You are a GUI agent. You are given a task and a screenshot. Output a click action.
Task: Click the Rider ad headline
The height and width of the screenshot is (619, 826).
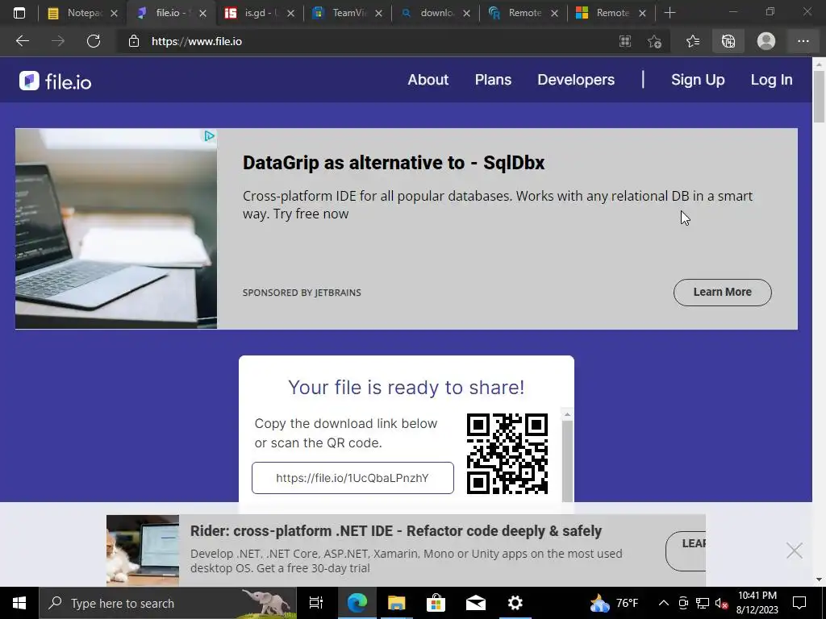(x=395, y=530)
